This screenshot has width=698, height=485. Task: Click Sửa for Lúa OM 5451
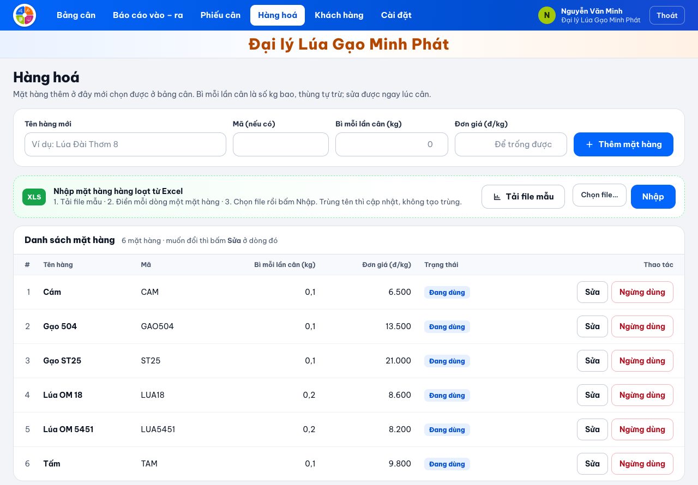tap(592, 429)
